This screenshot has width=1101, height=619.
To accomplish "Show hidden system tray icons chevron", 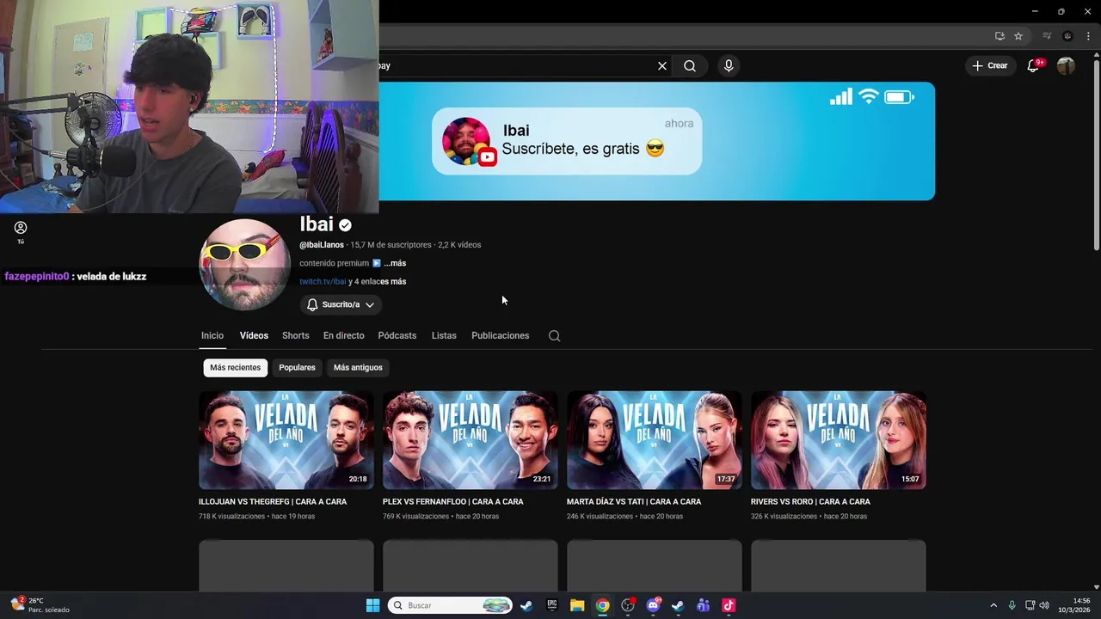I will (993, 605).
